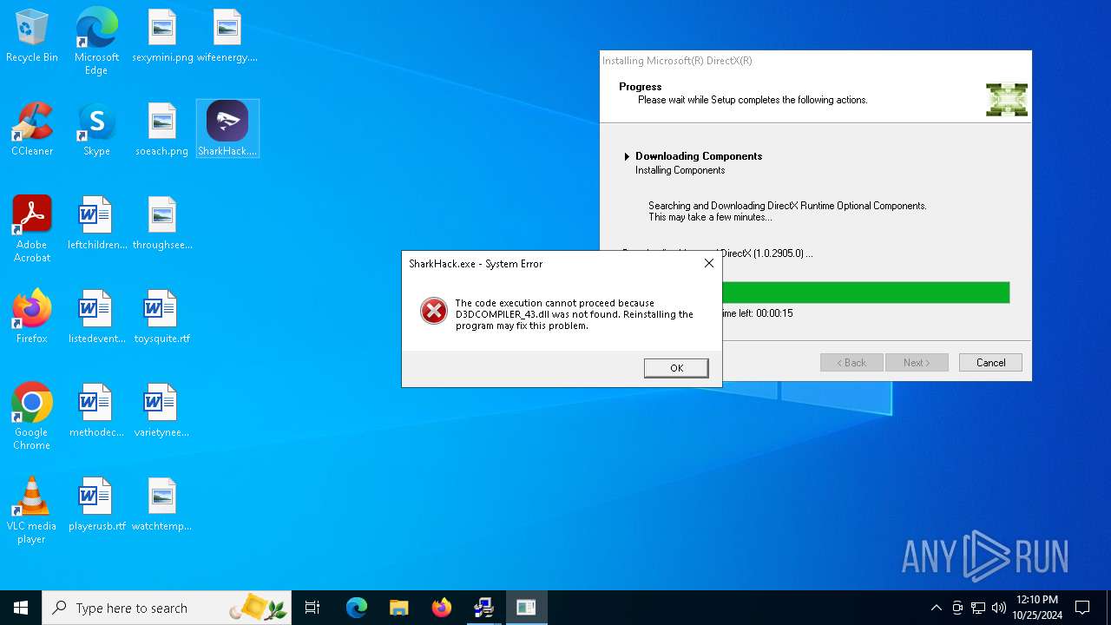Open the notification center icon

click(1082, 608)
